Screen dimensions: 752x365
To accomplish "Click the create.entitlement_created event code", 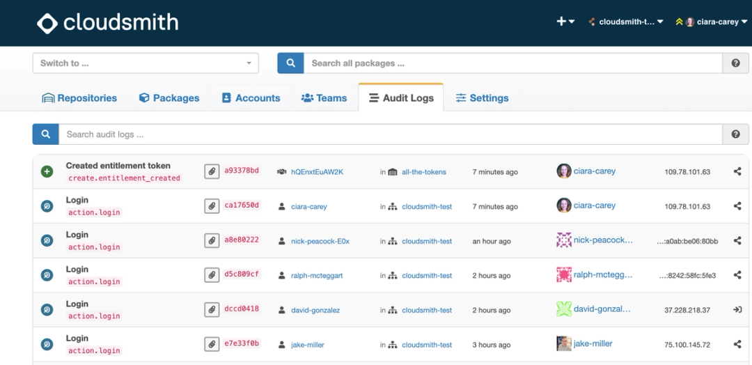I will pyautogui.click(x=124, y=178).
